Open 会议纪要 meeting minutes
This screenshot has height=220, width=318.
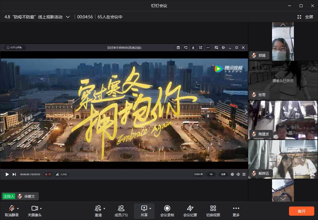tap(190, 211)
